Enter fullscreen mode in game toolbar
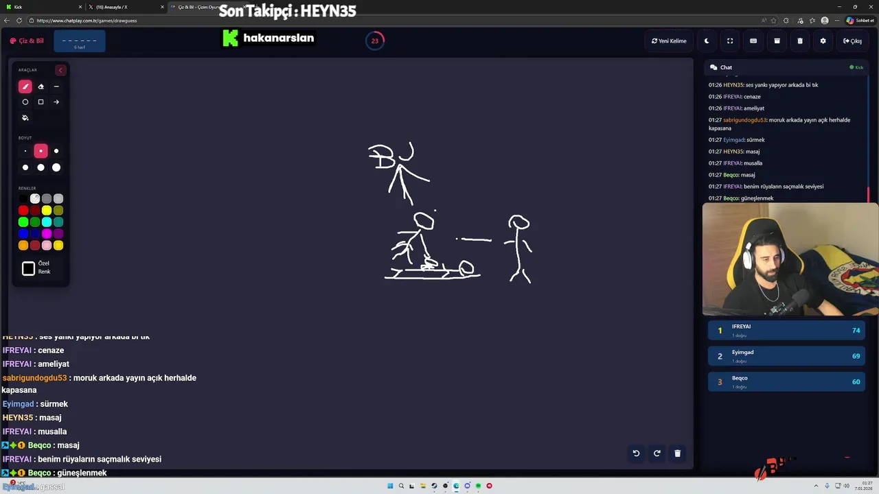 pyautogui.click(x=730, y=41)
